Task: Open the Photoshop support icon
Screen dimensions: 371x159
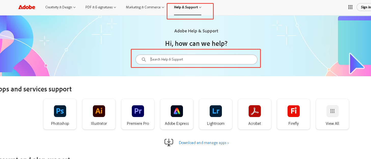Action: coord(60,111)
